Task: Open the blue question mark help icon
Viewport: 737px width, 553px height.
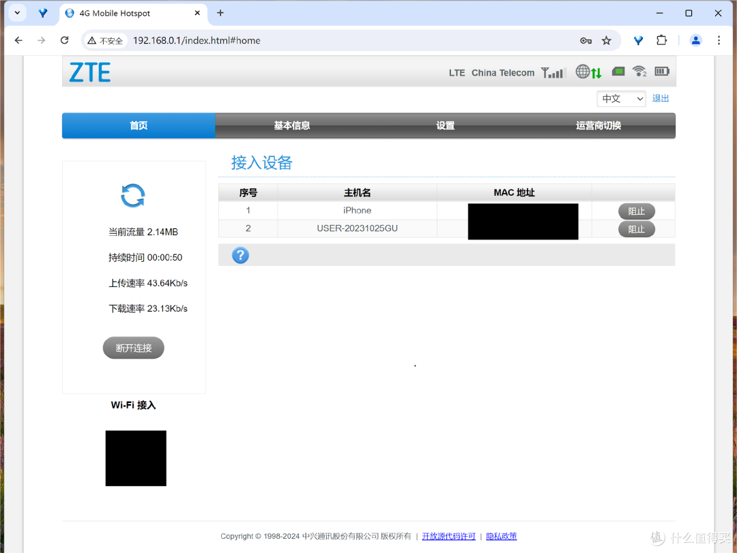Action: (x=240, y=255)
